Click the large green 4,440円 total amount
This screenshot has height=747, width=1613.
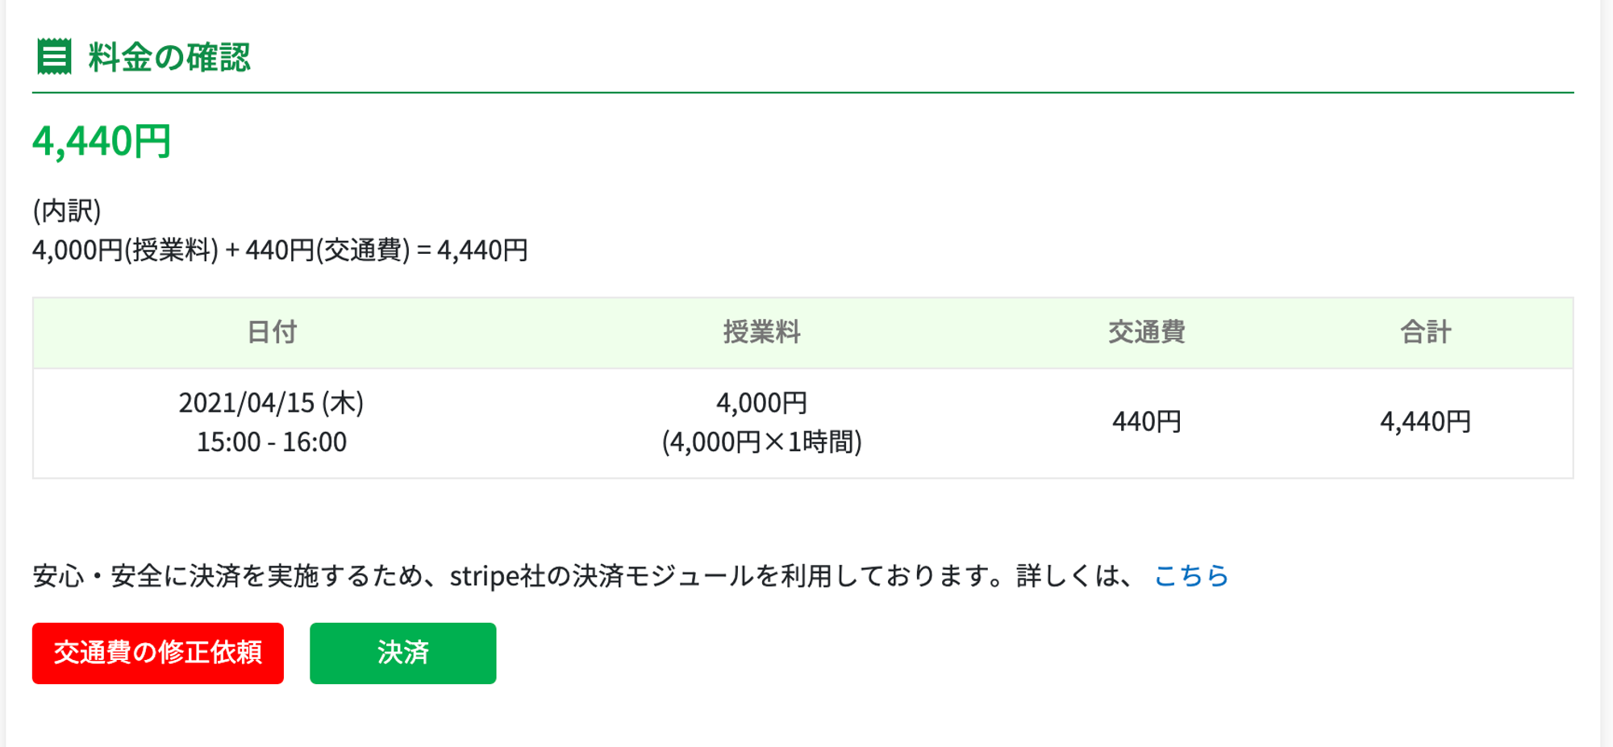[x=102, y=141]
